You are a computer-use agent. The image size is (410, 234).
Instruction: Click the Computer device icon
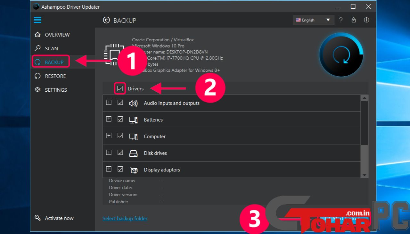click(133, 137)
